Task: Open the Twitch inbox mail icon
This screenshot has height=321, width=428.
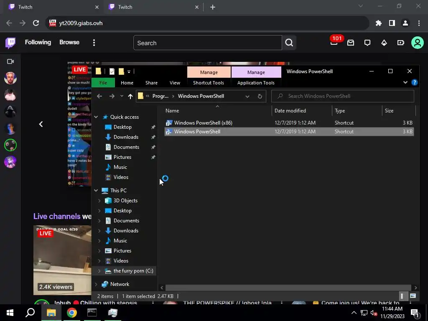Action: [351, 43]
